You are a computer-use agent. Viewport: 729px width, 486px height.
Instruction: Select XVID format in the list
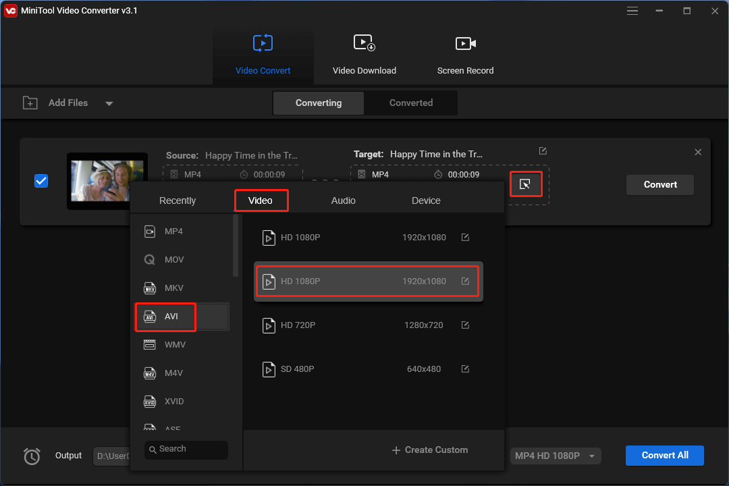click(x=182, y=402)
